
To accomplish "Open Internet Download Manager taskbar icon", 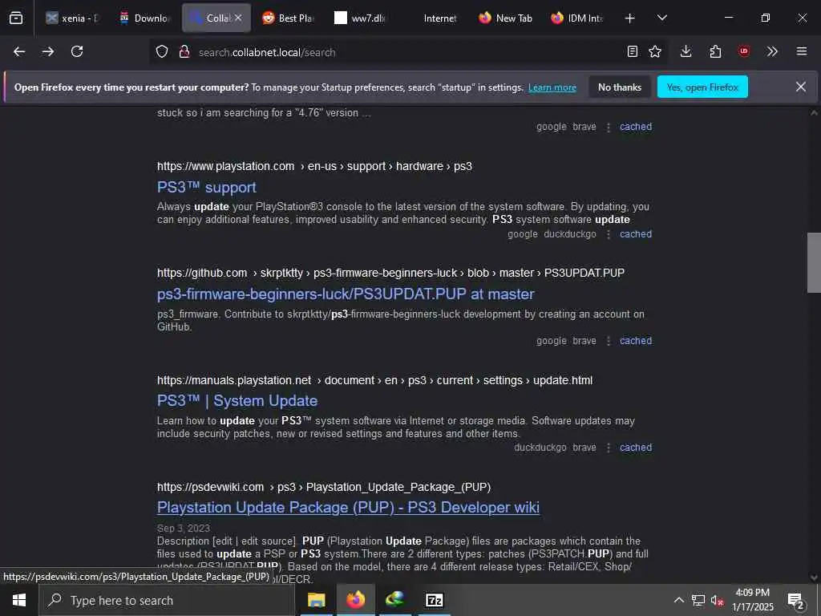I will (x=394, y=600).
